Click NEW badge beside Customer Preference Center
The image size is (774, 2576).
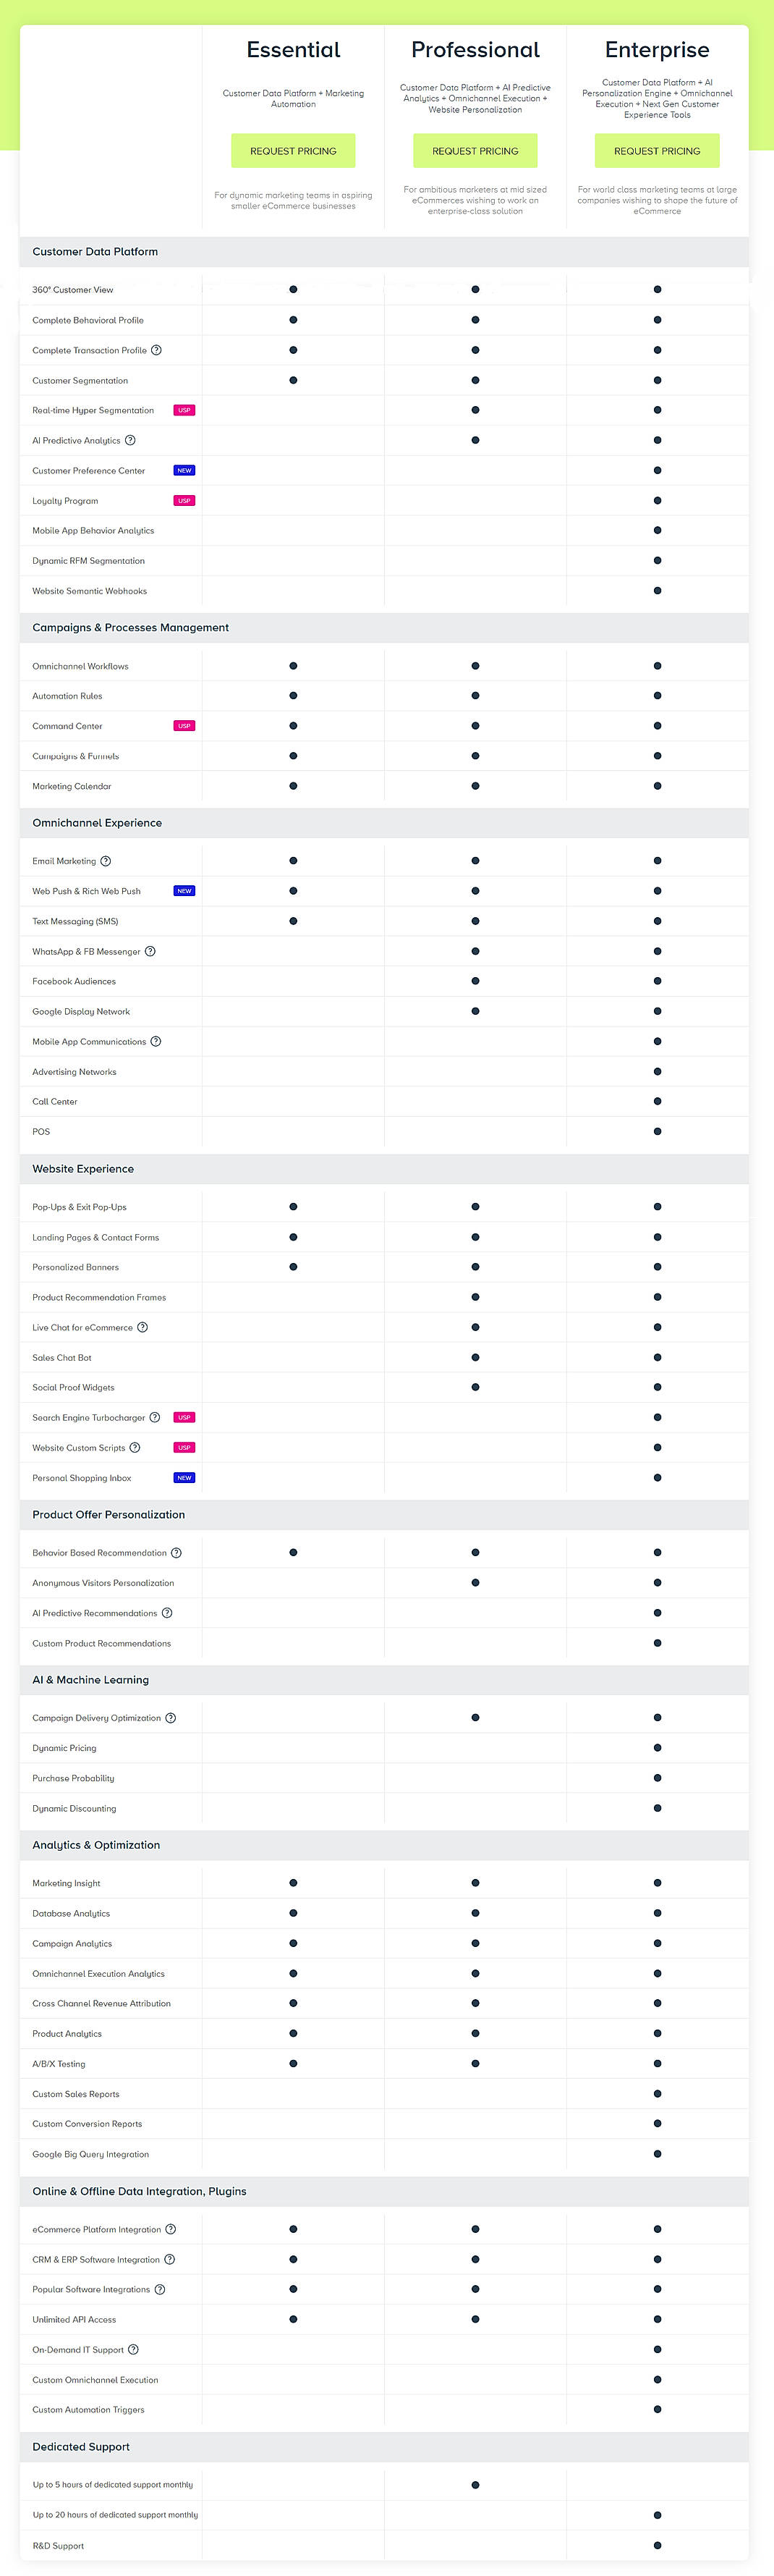184,470
